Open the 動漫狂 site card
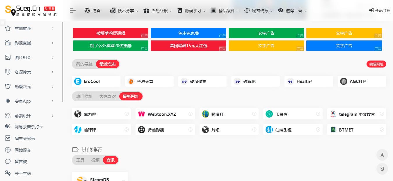This screenshot has width=393, height=181. pyautogui.click(x=229, y=114)
